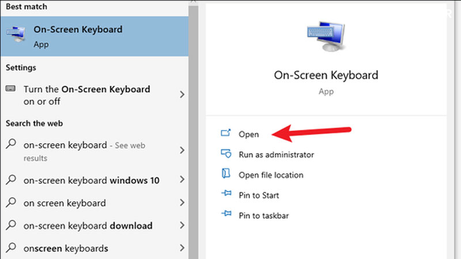This screenshot has width=461, height=259.
Task: Expand arrow for 'on-screen keyboard windows 10'
Action: tap(182, 180)
